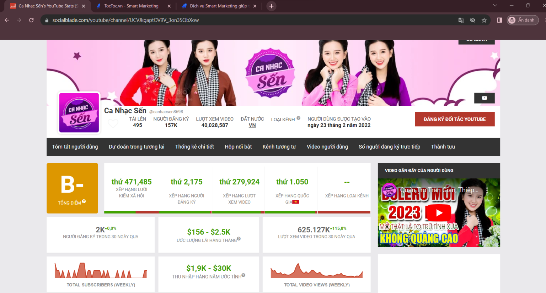This screenshot has width=546, height=293.
Task: Select the Kênh tương tự navigation item
Action: click(279, 146)
